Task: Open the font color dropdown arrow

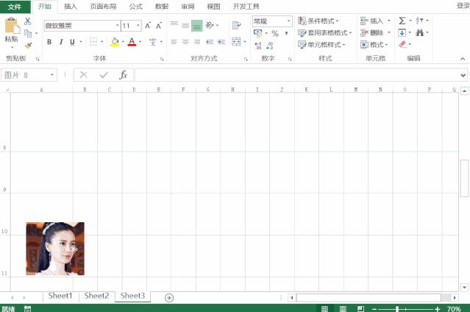Action: coord(140,42)
